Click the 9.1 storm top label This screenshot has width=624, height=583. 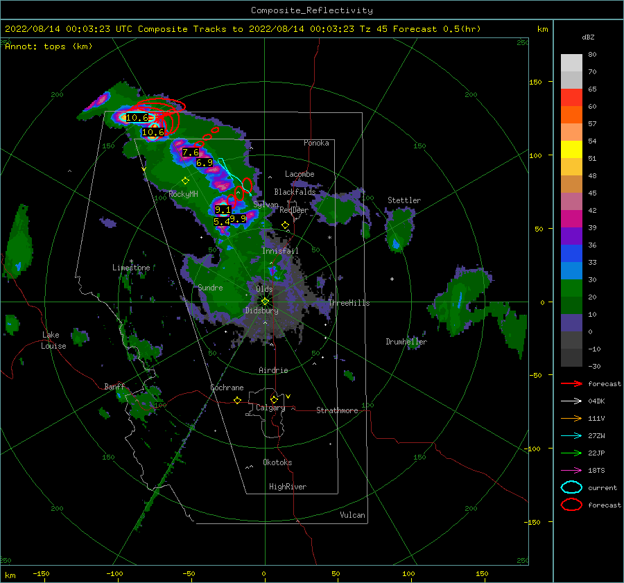point(223,210)
